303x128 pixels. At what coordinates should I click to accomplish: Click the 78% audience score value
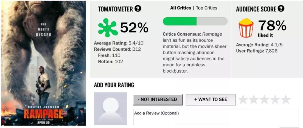[x=272, y=25]
